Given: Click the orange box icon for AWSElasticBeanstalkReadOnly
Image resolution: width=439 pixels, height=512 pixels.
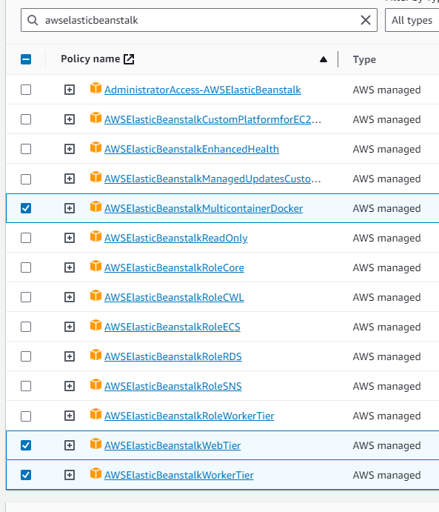Looking at the screenshot, I should (x=95, y=236).
